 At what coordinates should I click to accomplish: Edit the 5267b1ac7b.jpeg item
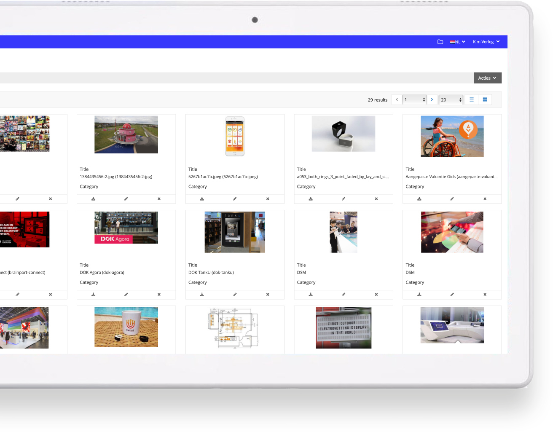tap(235, 199)
